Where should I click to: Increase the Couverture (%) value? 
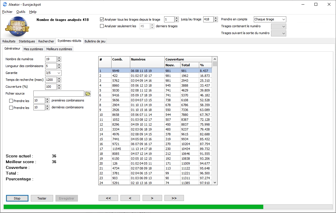click(x=59, y=85)
